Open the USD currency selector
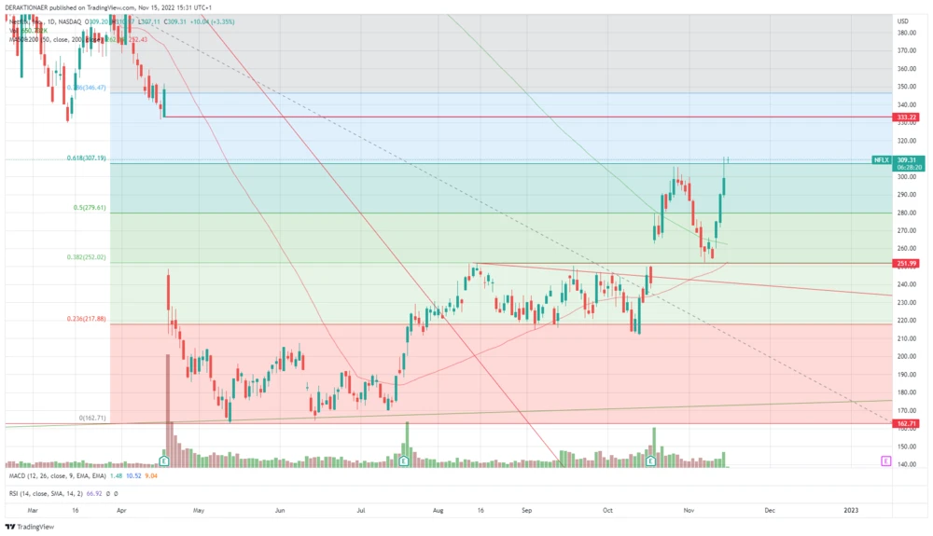Screen dimensions: 933x536 [x=902, y=21]
